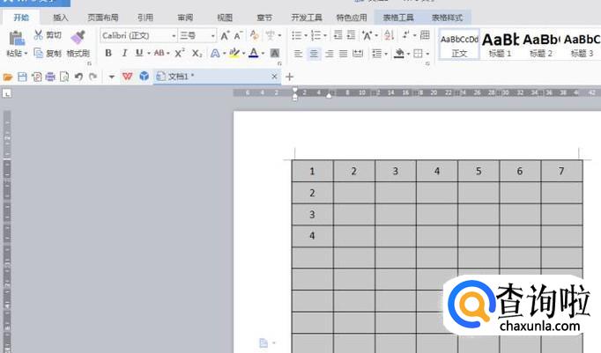The height and width of the screenshot is (353, 601).
Task: Decrease indent icon
Action: pyautogui.click(x=338, y=35)
